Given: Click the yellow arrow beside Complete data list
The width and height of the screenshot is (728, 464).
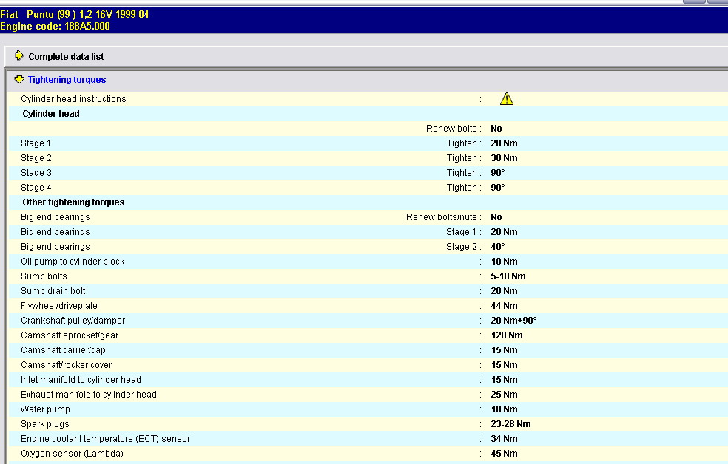Looking at the screenshot, I should pos(19,56).
